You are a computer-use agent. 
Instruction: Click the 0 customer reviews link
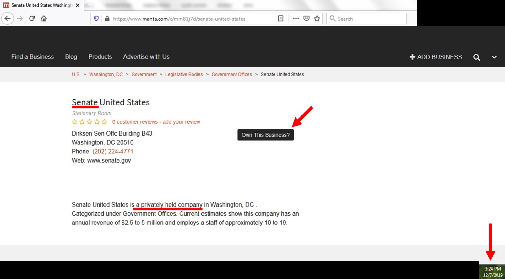click(135, 122)
